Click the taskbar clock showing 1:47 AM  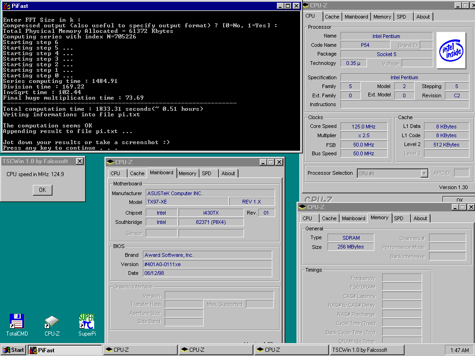click(460, 350)
